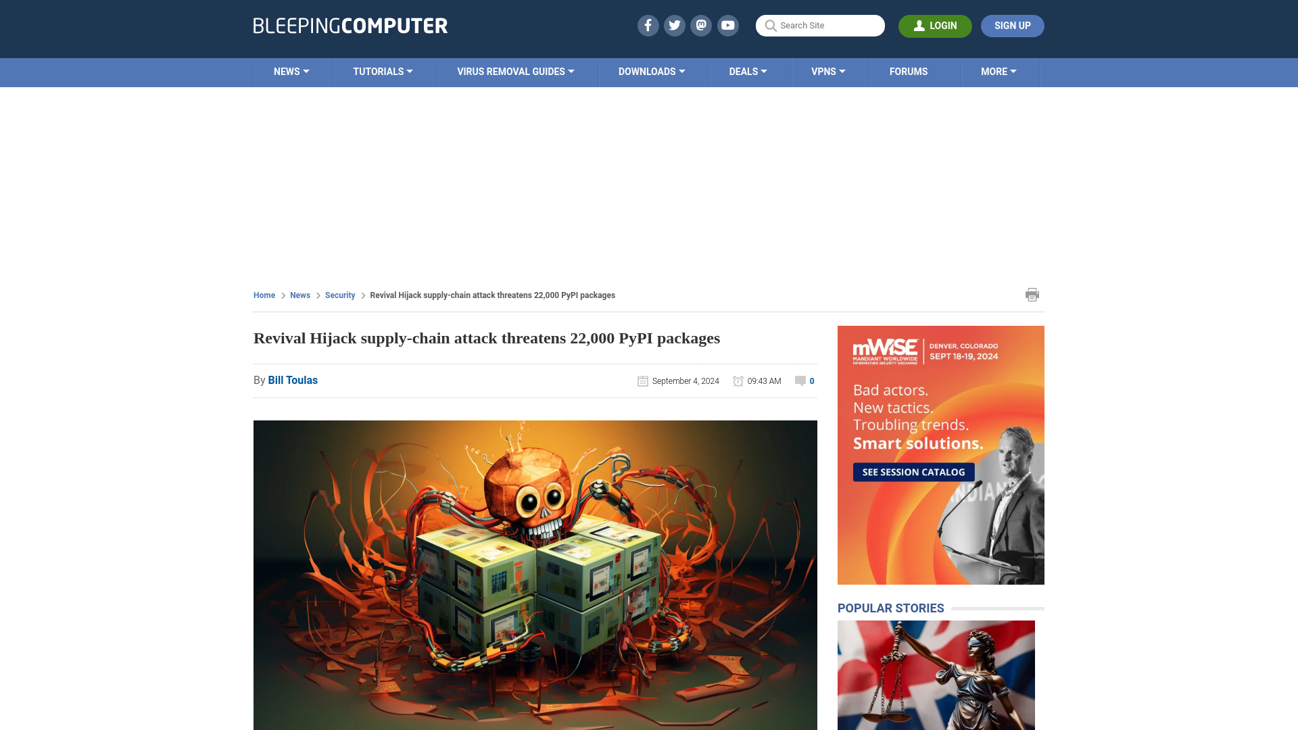Select the Security breadcrumb link
This screenshot has height=730, width=1298.
[339, 295]
